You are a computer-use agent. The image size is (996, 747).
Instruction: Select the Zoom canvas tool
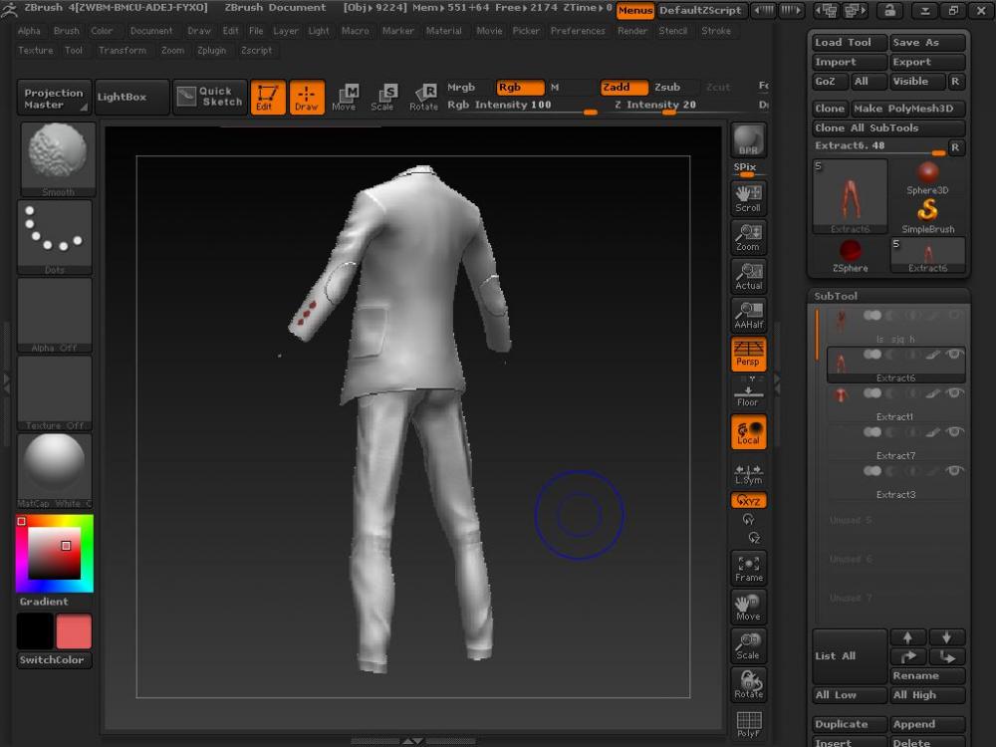[748, 237]
